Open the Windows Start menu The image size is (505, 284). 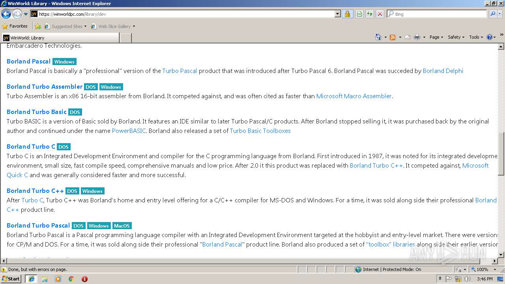pos(11,278)
